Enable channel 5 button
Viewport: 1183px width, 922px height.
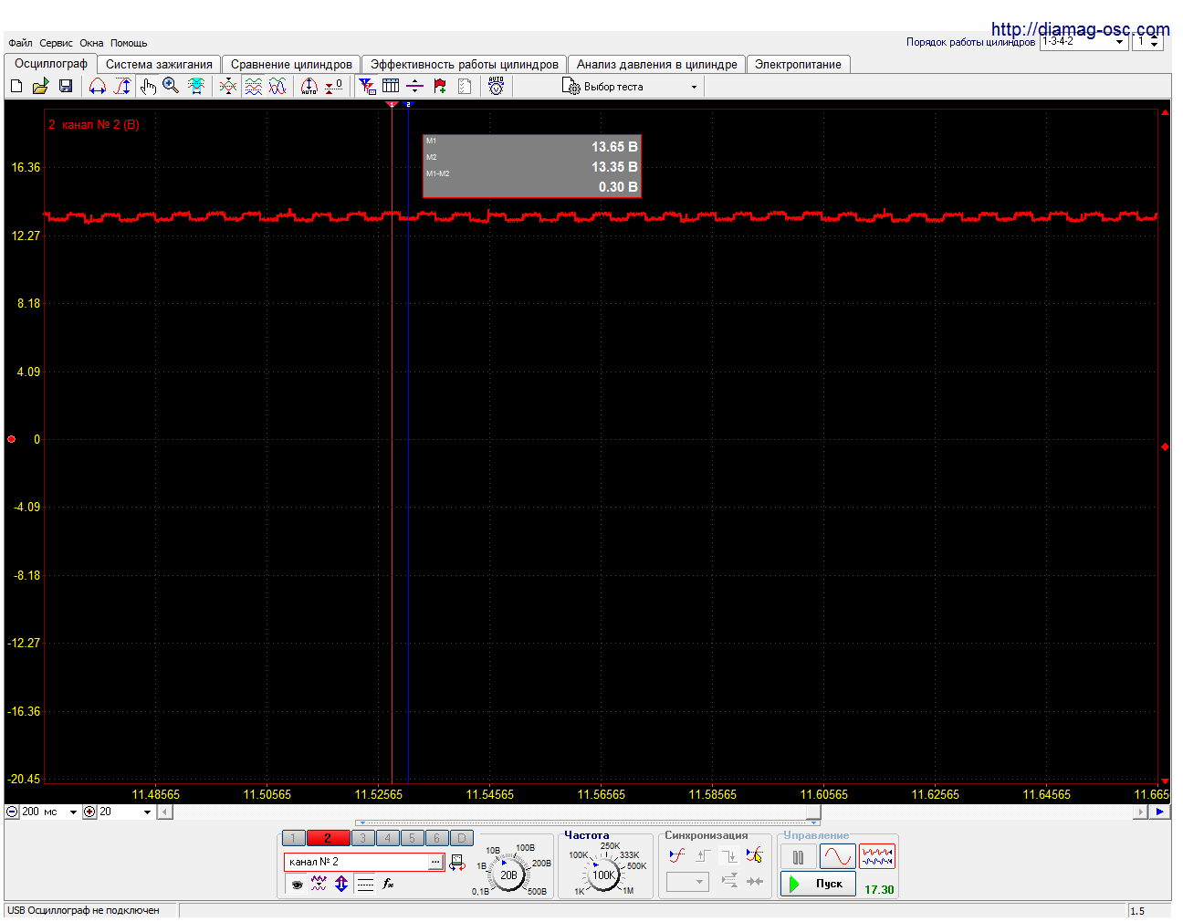tap(412, 838)
